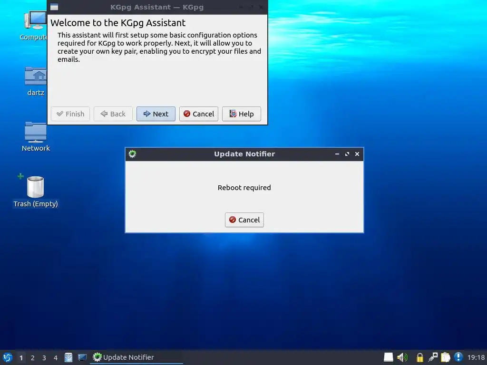Open the Computer desktop icon
Image resolution: width=487 pixels, height=365 pixels.
click(35, 26)
